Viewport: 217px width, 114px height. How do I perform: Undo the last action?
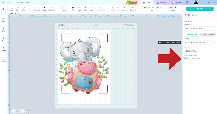[24, 8]
